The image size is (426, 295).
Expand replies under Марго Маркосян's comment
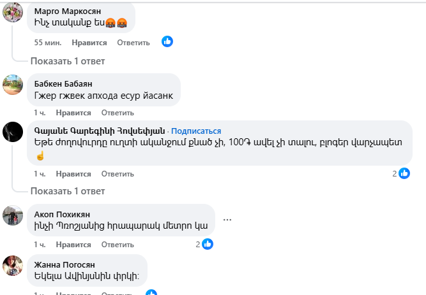68,61
